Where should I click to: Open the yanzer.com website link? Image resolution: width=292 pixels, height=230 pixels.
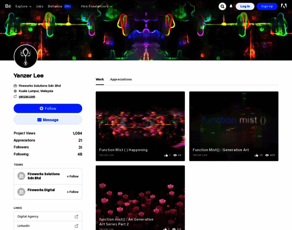pyautogui.click(x=27, y=97)
